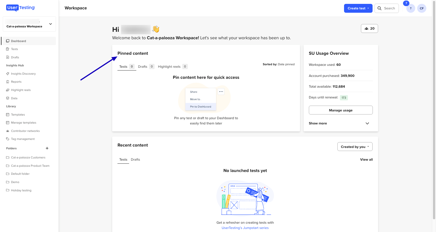Viewport: 436px width, 232px height.
Task: Open Insights Discovery sparkle icon
Action: tap(8, 74)
